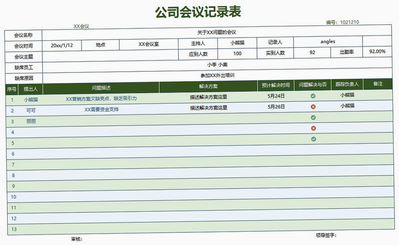The width and height of the screenshot is (399, 245).
Task: Click the cell 关于XX问题的会议
Action: click(x=217, y=32)
